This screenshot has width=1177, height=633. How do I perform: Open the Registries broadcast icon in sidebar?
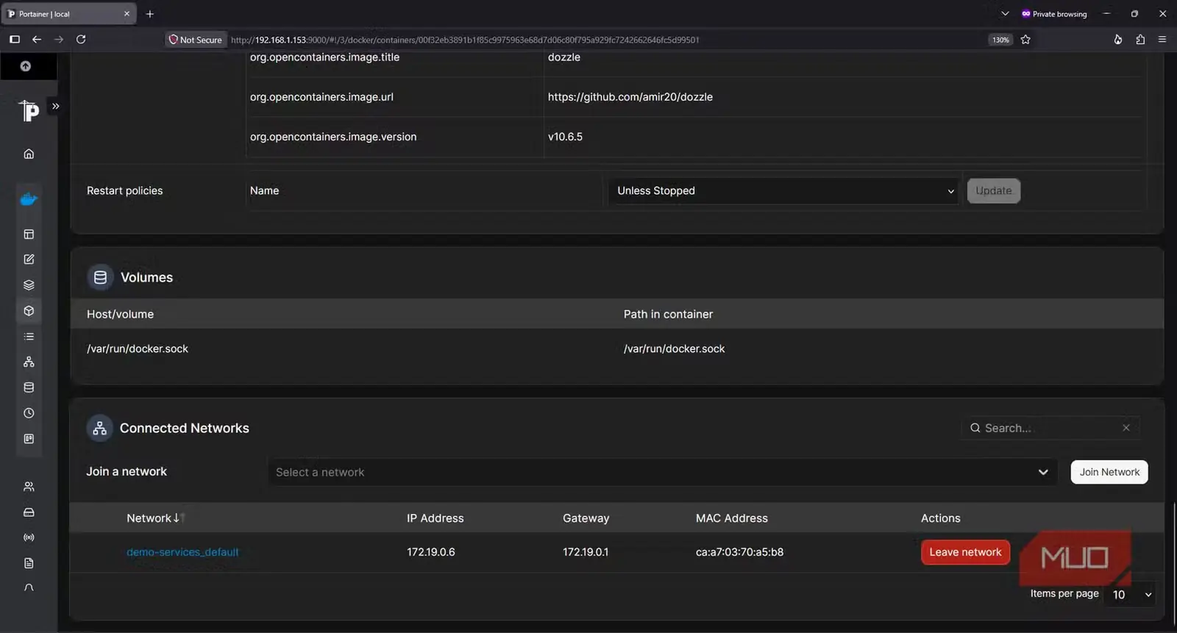click(29, 537)
